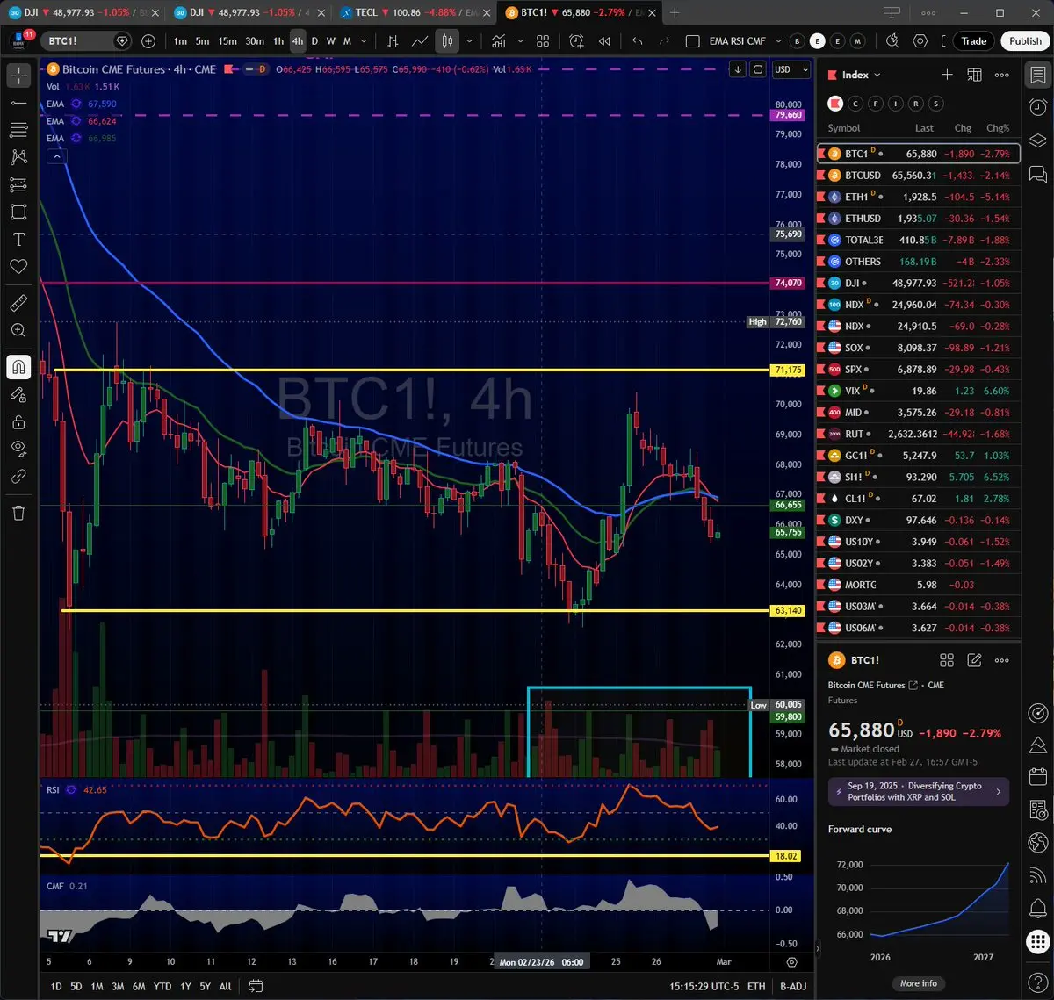Image resolution: width=1054 pixels, height=1000 pixels.
Task: Open a new tab with plus
Action: point(675,12)
